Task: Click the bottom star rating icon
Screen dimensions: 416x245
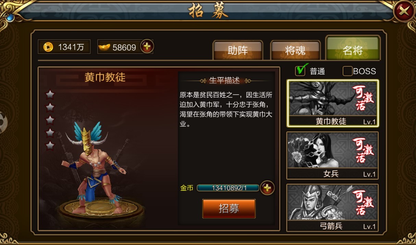Action: (x=50, y=145)
